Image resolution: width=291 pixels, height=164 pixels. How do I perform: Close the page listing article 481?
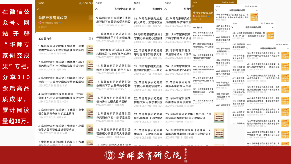[x=233, y=27]
